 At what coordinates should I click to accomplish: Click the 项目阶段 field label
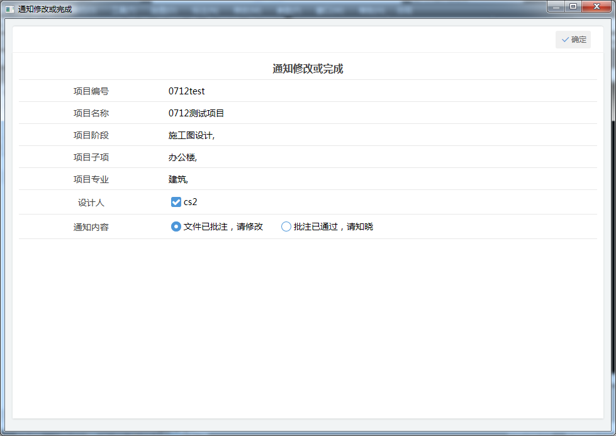click(x=91, y=135)
